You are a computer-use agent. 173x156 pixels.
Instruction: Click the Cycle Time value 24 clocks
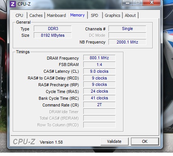tap(99, 91)
